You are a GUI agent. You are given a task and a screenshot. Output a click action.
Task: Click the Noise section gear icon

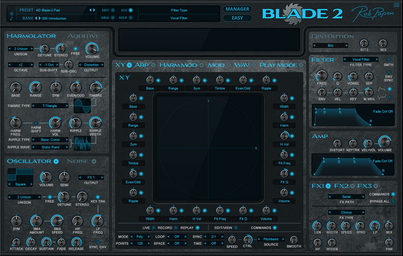[x=94, y=161]
